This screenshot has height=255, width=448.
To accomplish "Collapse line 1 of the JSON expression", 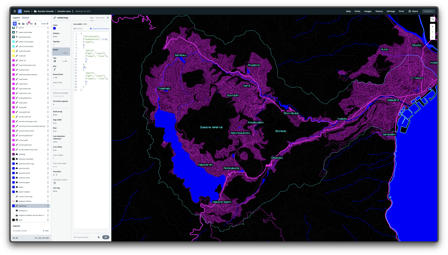I will pos(79,34).
